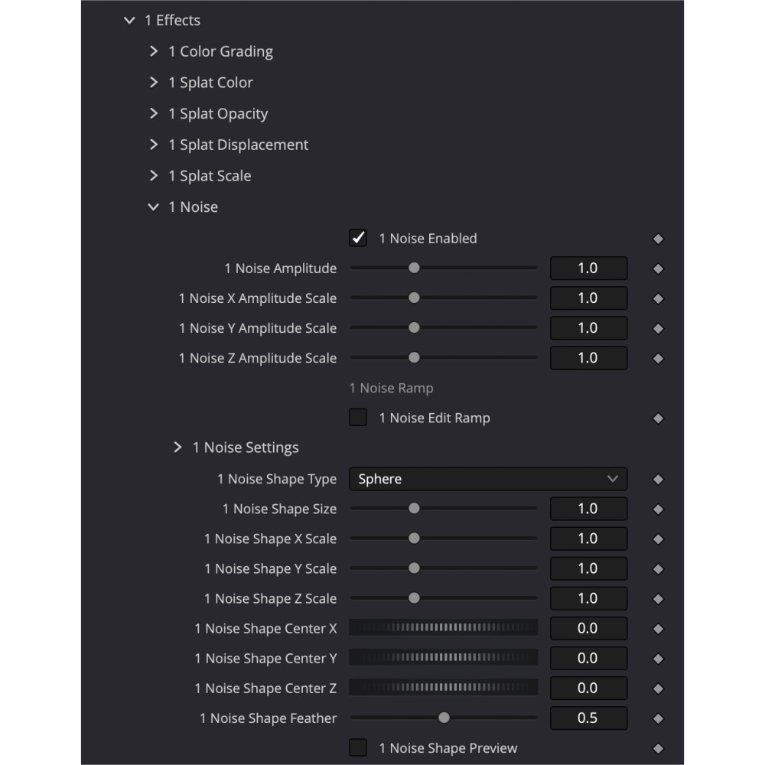765x765 pixels.
Task: Click the Noise Shape Center Y value field
Action: click(588, 658)
